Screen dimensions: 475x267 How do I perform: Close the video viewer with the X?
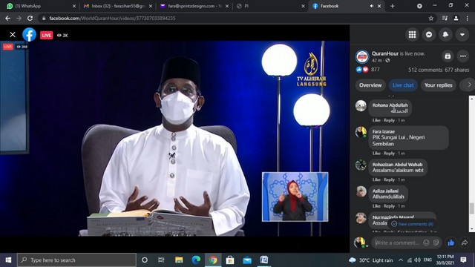13,35
